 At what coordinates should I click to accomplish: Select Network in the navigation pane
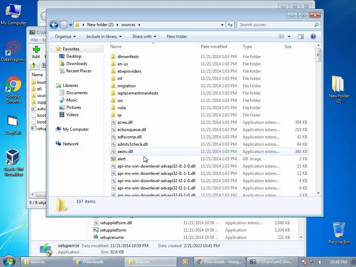click(x=71, y=144)
